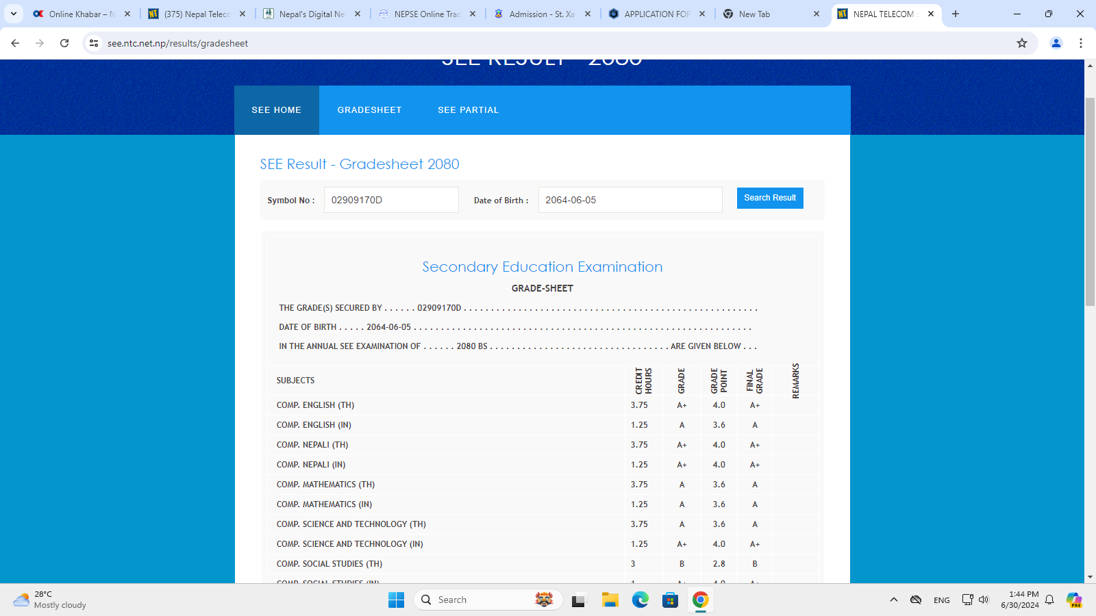This screenshot has width=1096, height=616.
Task: Open the new tab plus button
Action: coord(956,14)
